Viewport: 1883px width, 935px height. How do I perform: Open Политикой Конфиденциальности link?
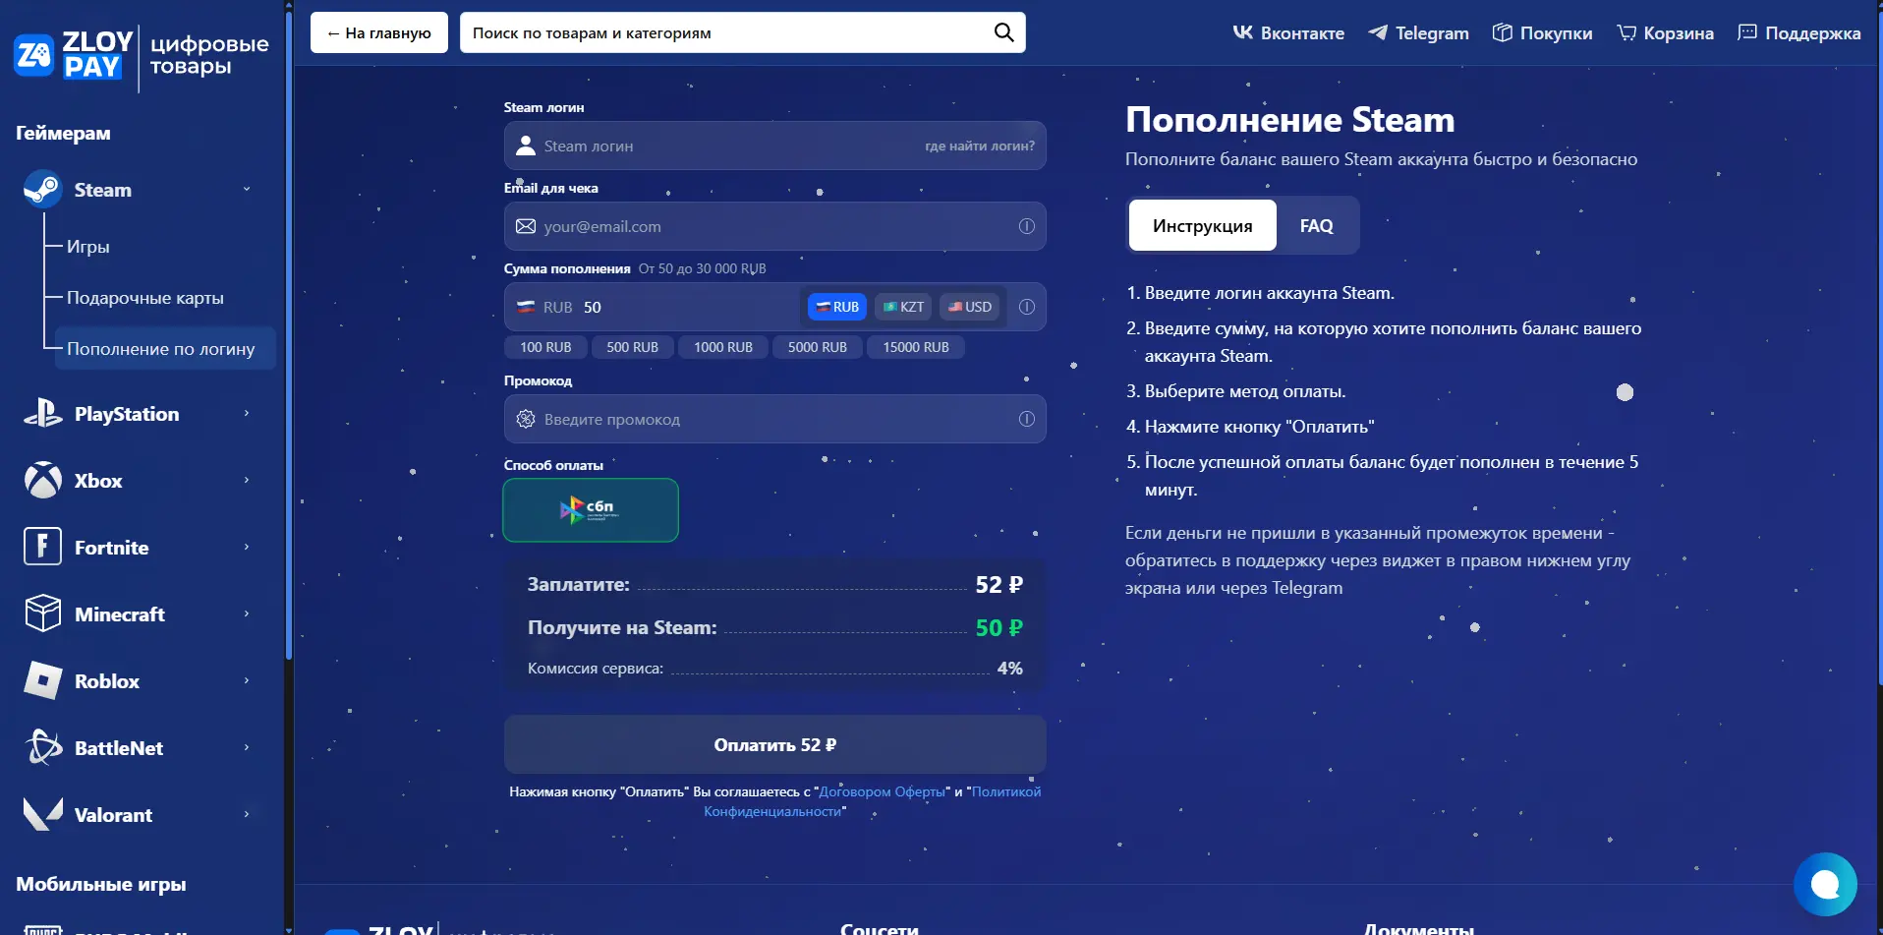pos(872,801)
